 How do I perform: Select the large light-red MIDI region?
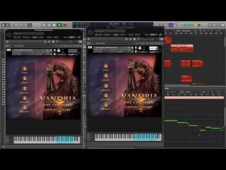coord(182,48)
